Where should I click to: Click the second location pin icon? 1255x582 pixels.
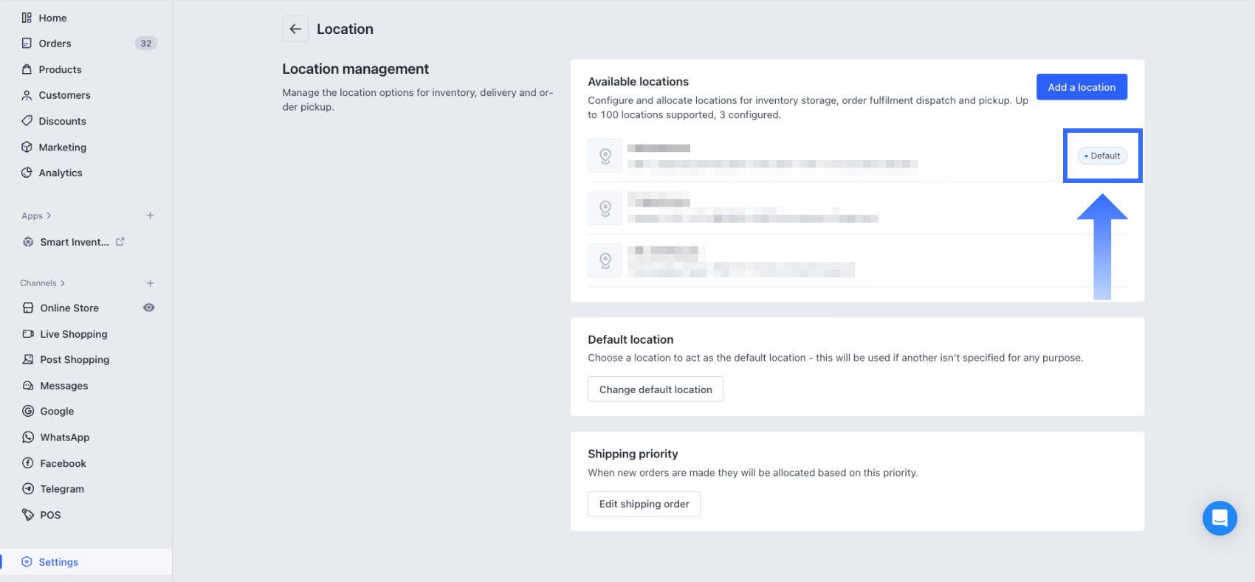[x=605, y=209]
